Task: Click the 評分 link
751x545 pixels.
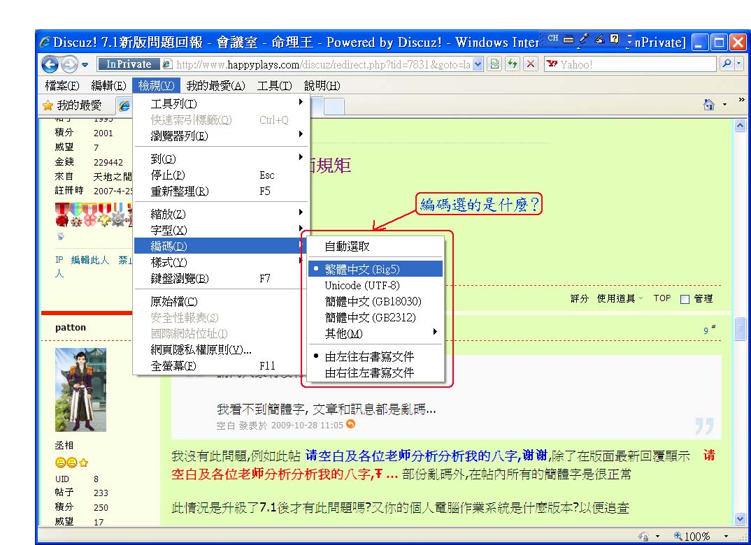Action: [x=580, y=299]
